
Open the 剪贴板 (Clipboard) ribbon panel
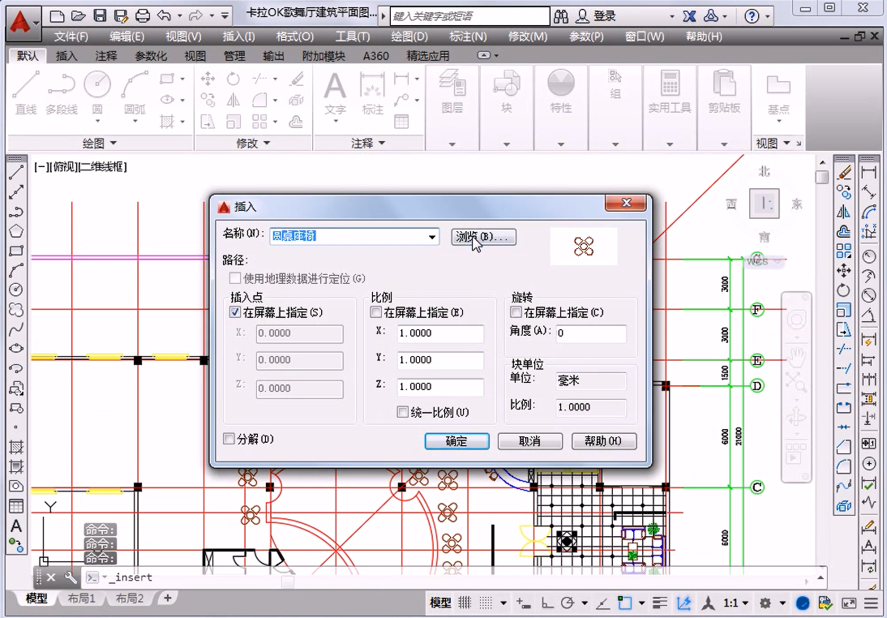tap(724, 108)
